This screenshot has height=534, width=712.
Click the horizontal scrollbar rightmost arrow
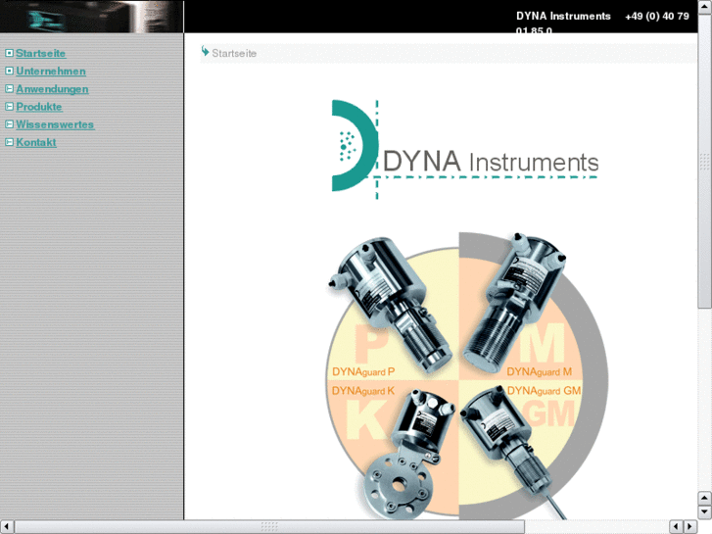coord(690,527)
